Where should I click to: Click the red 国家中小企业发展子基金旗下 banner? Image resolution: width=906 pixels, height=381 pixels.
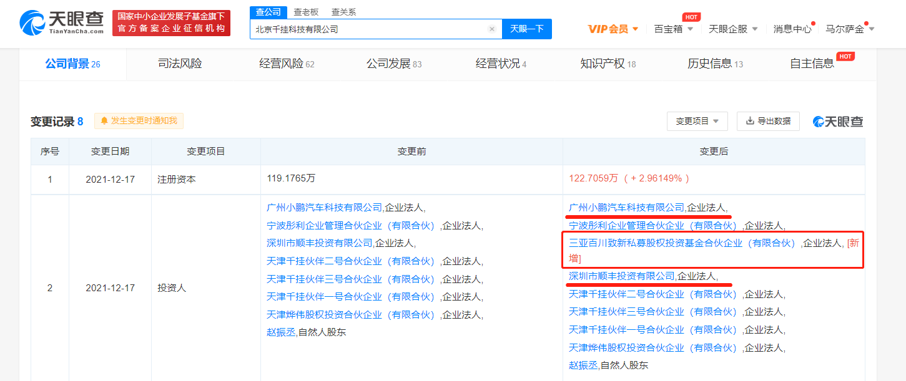(x=172, y=23)
